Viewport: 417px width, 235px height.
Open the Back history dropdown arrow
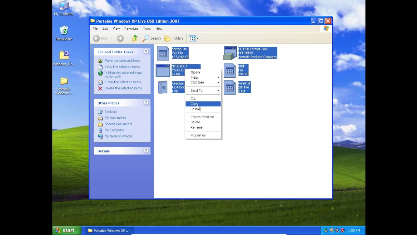tap(111, 38)
